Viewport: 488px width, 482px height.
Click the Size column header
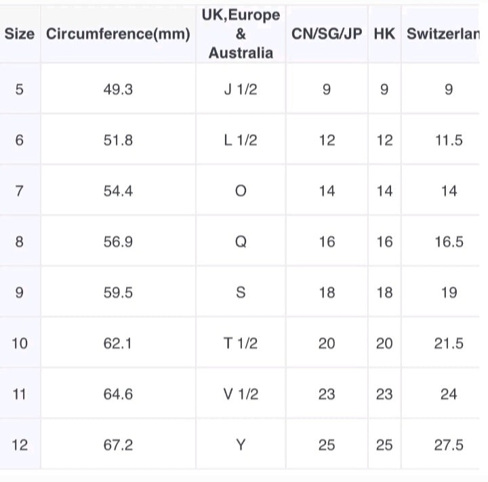tap(19, 35)
